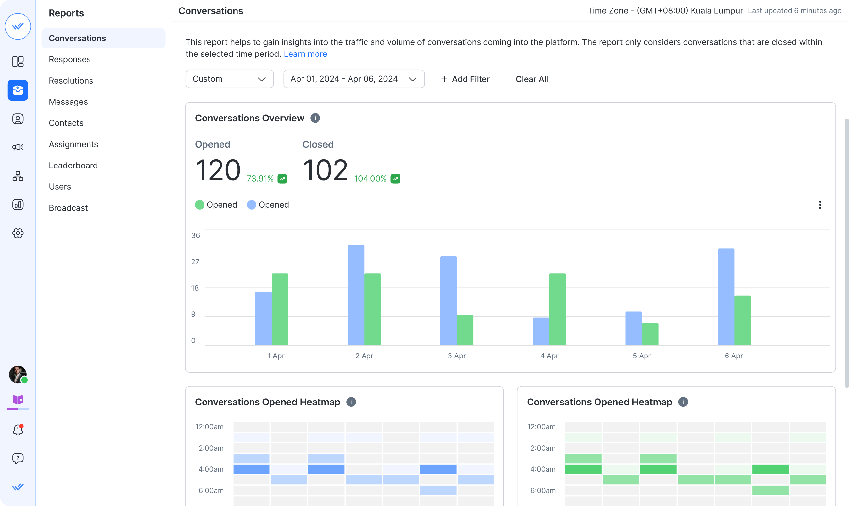Viewport: 849px width, 506px height.
Task: Select Resolutions in Reports menu
Action: pyautogui.click(x=71, y=81)
